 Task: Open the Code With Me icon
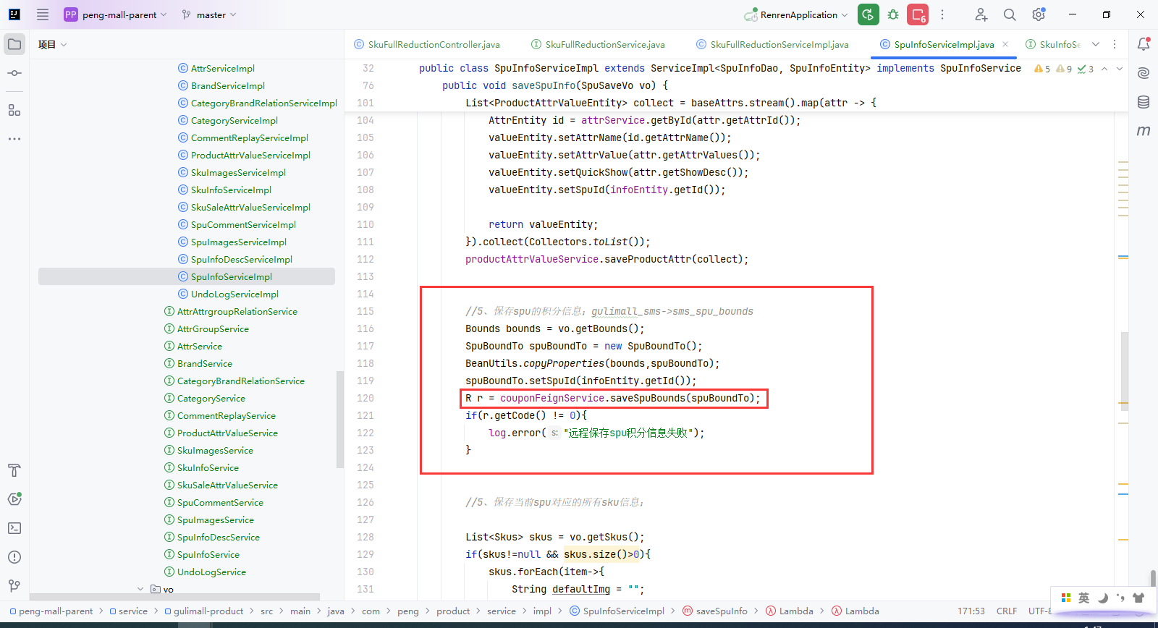coord(981,14)
